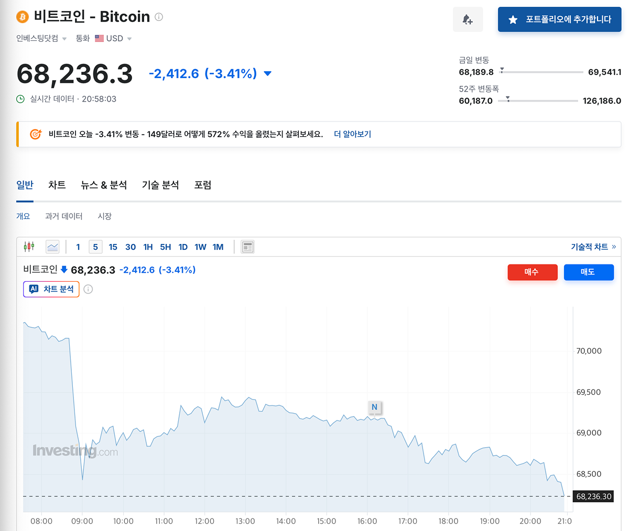This screenshot has width=629, height=531.
Task: Click the target icon in promo banner
Action: click(35, 134)
